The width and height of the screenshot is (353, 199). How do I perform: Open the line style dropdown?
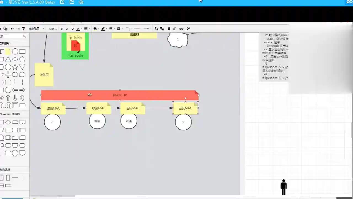119,29
